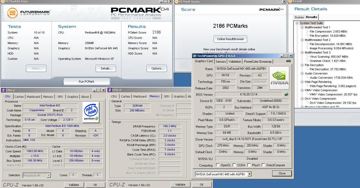Open the system Details... button

tap(106, 68)
